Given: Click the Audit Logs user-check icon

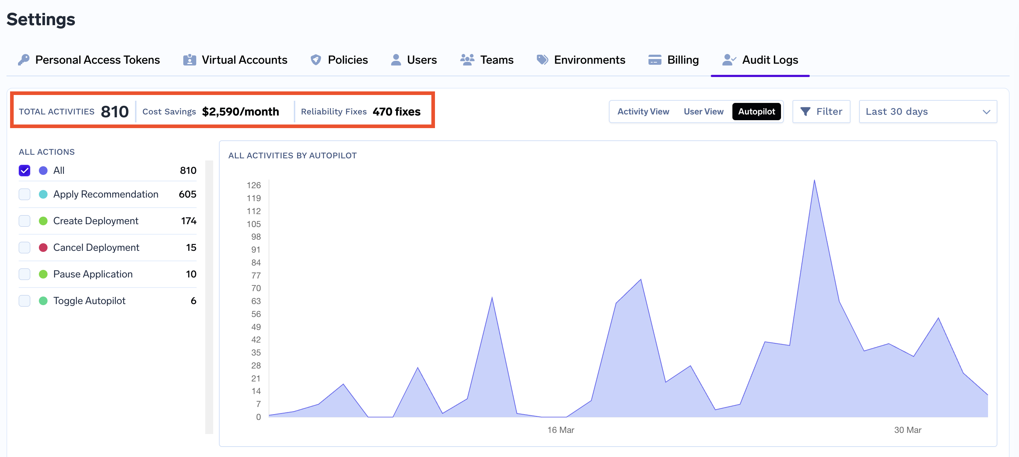Looking at the screenshot, I should pos(729,60).
